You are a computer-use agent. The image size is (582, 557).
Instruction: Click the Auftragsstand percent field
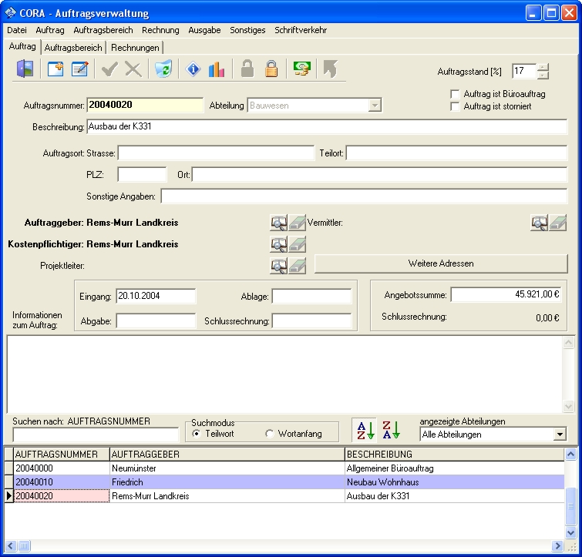point(524,71)
